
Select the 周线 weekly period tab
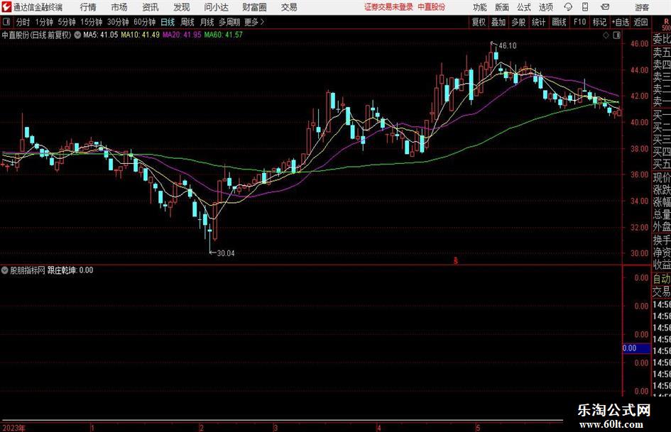187,22
